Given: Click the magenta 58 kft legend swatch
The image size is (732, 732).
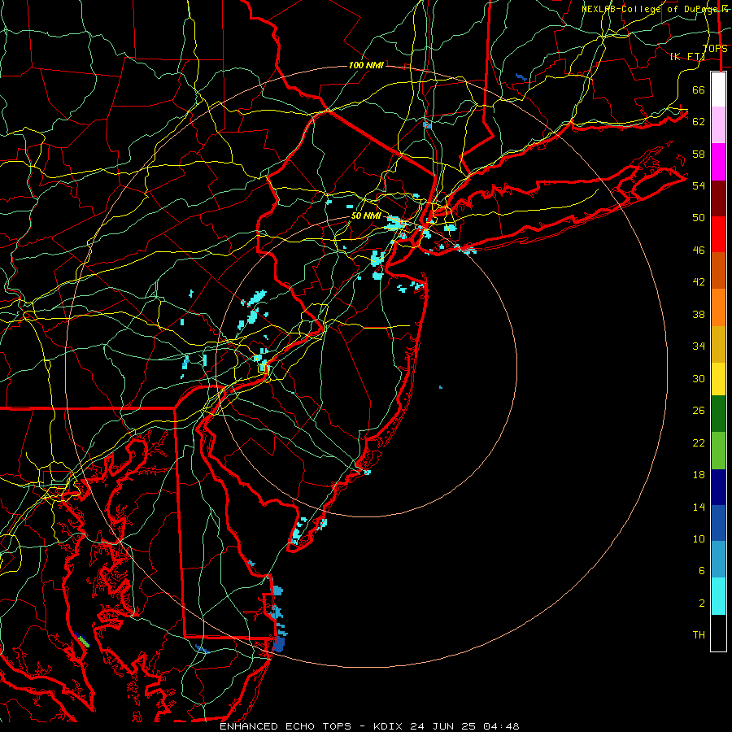Looking at the screenshot, I should (x=718, y=162).
